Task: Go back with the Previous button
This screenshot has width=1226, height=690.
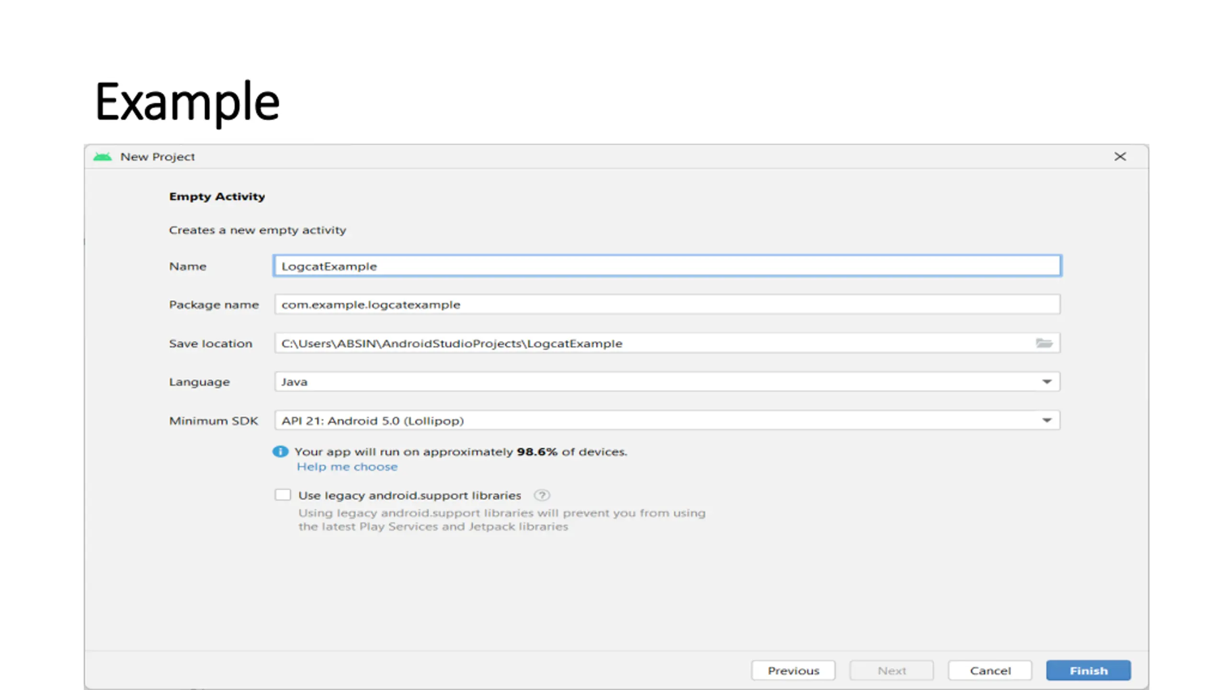Action: point(793,670)
